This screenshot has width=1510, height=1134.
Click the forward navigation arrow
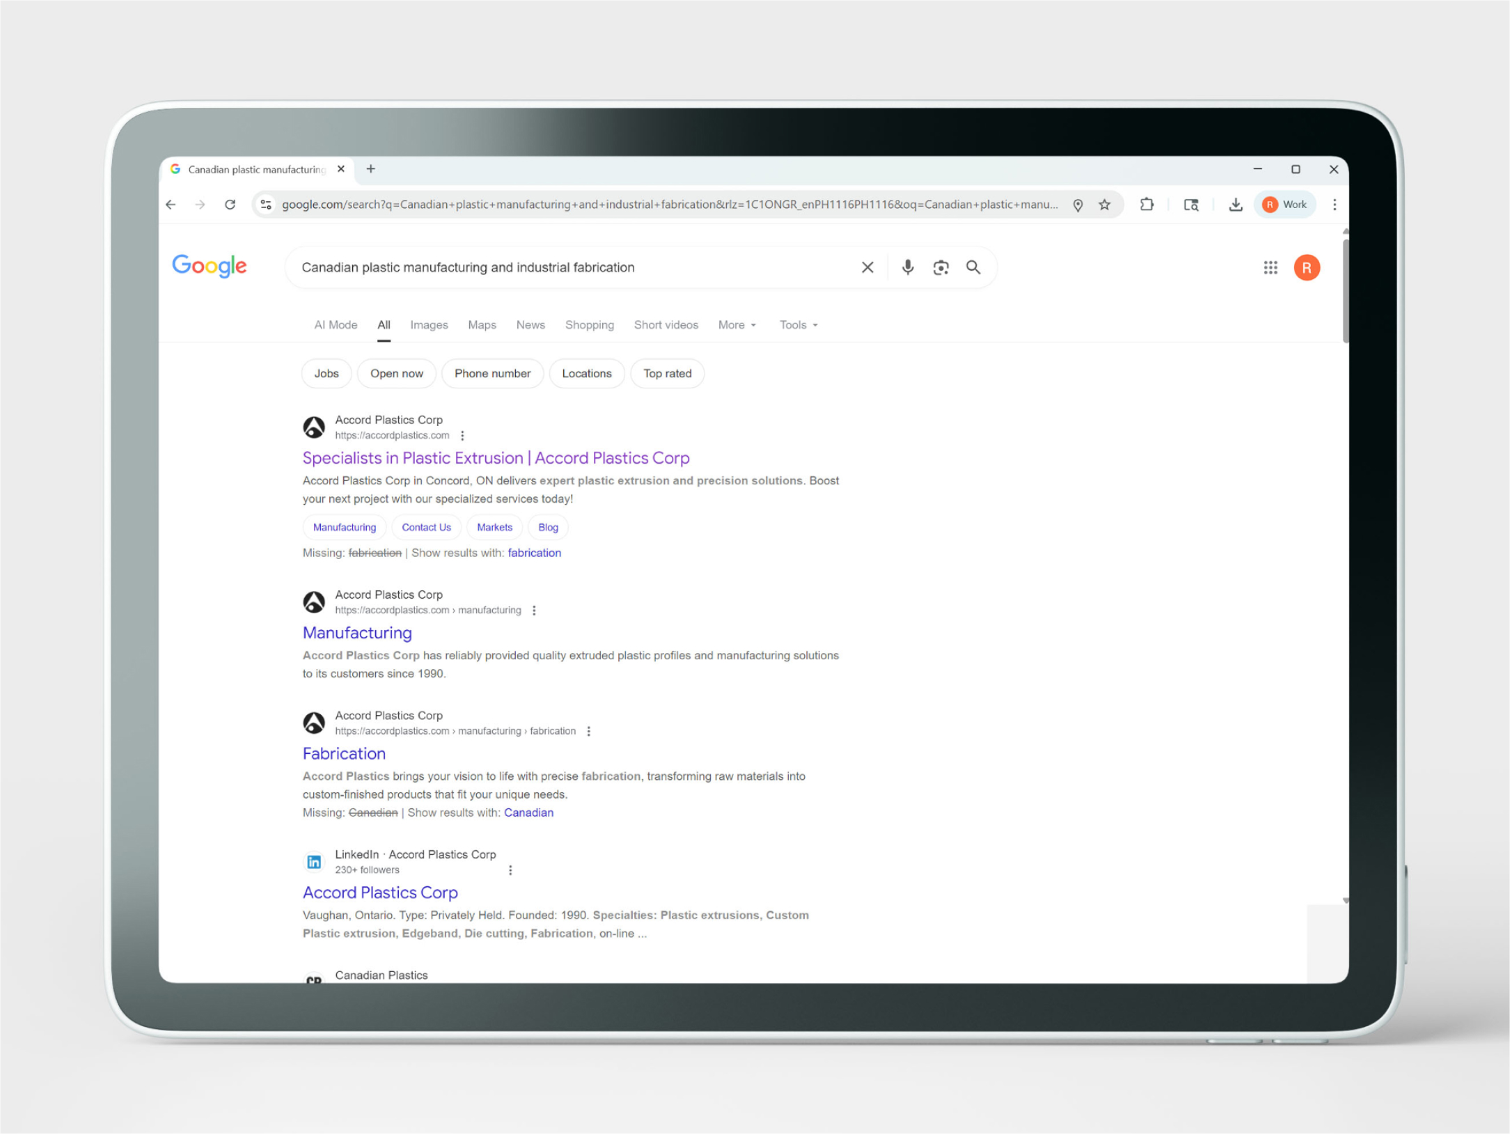pyautogui.click(x=200, y=205)
